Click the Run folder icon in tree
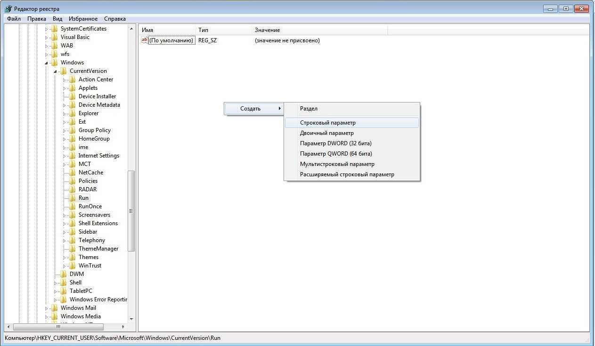 click(x=72, y=198)
